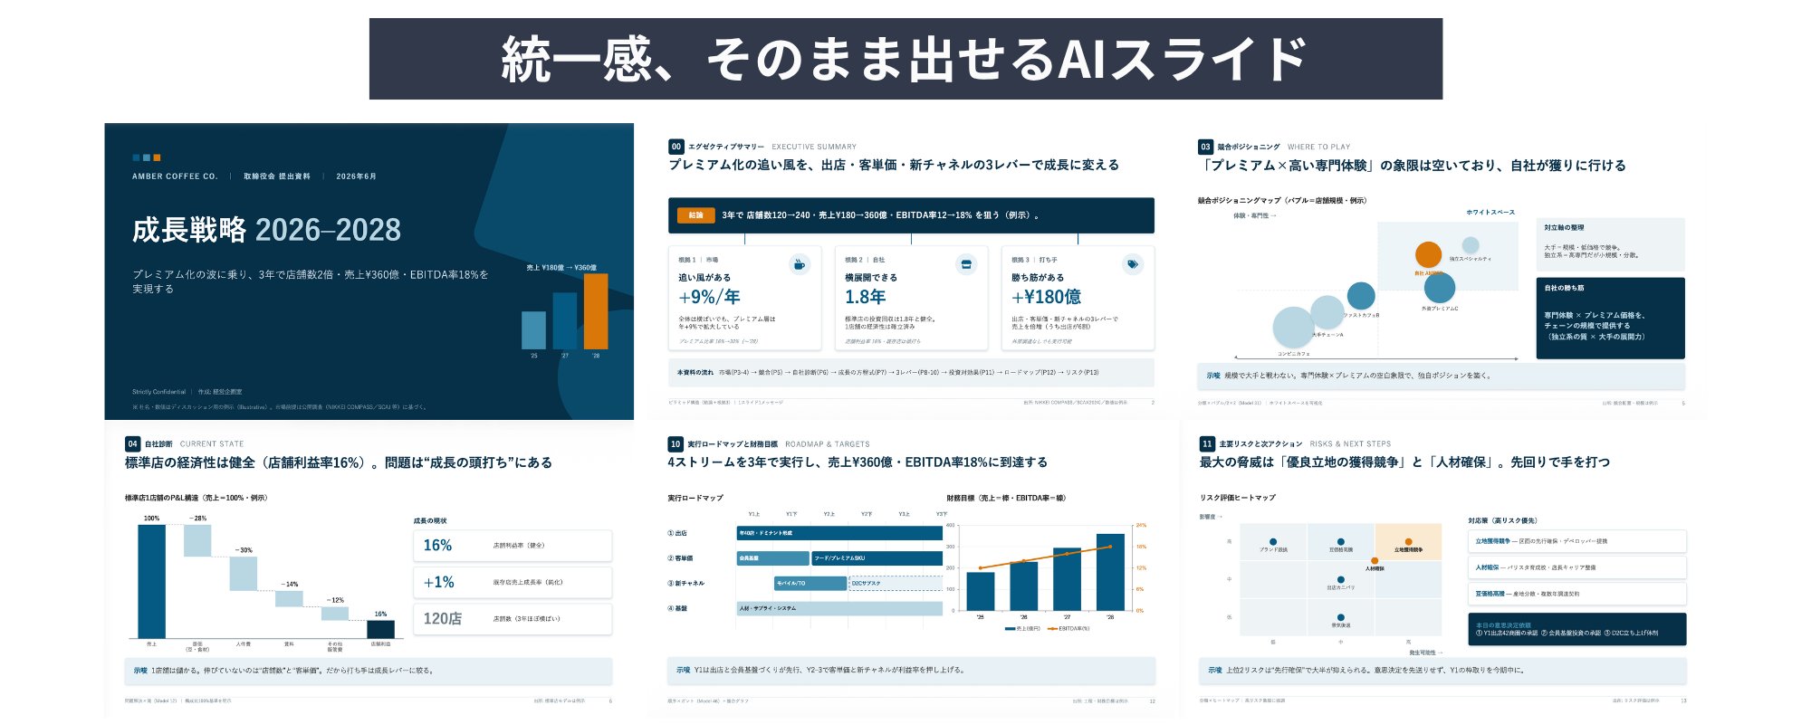Click the 1.8年 figure in the second card
1811x724 pixels.
coord(865,297)
